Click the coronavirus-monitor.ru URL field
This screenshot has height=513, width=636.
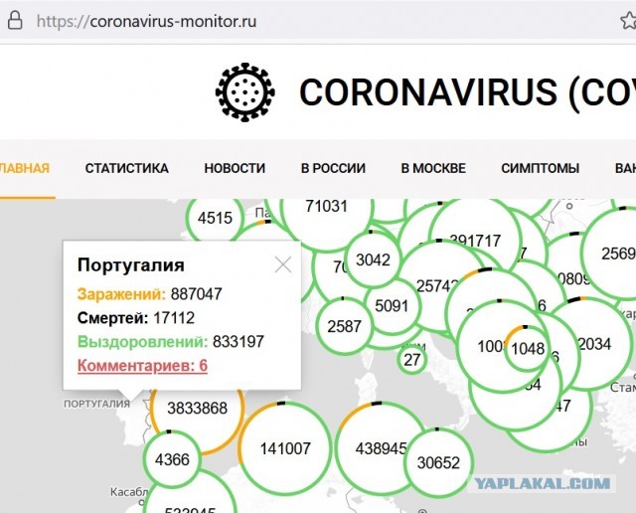point(149,21)
